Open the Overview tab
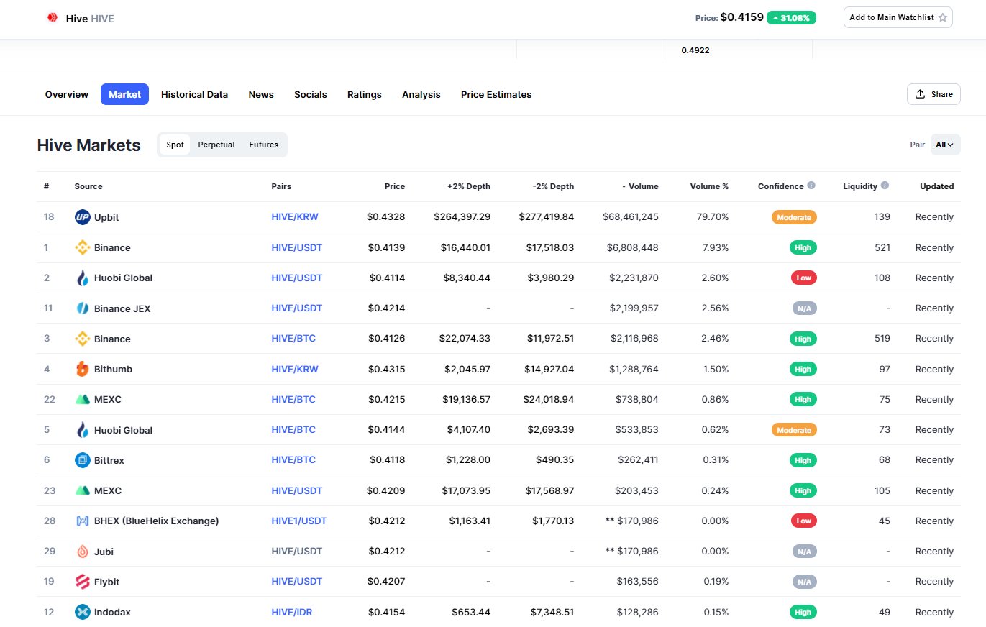The image size is (986, 627). tap(67, 94)
